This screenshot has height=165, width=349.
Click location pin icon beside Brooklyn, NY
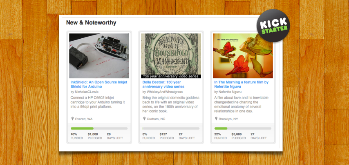point(216,119)
